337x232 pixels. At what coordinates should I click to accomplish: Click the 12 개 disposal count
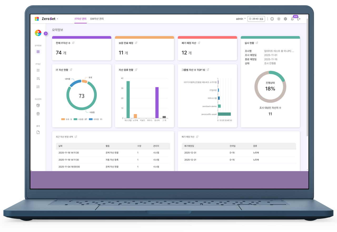[187, 53]
